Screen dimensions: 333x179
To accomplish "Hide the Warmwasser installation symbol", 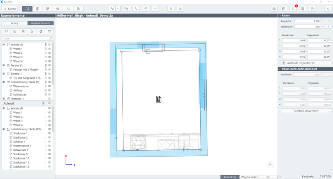I will click(50, 86).
